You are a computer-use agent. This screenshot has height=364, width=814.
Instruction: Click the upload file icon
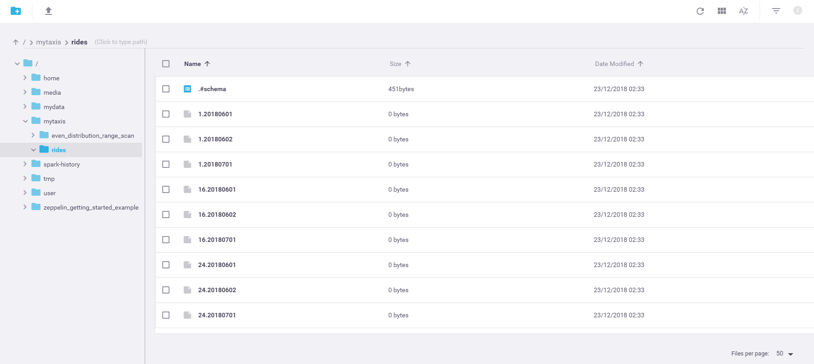click(49, 11)
